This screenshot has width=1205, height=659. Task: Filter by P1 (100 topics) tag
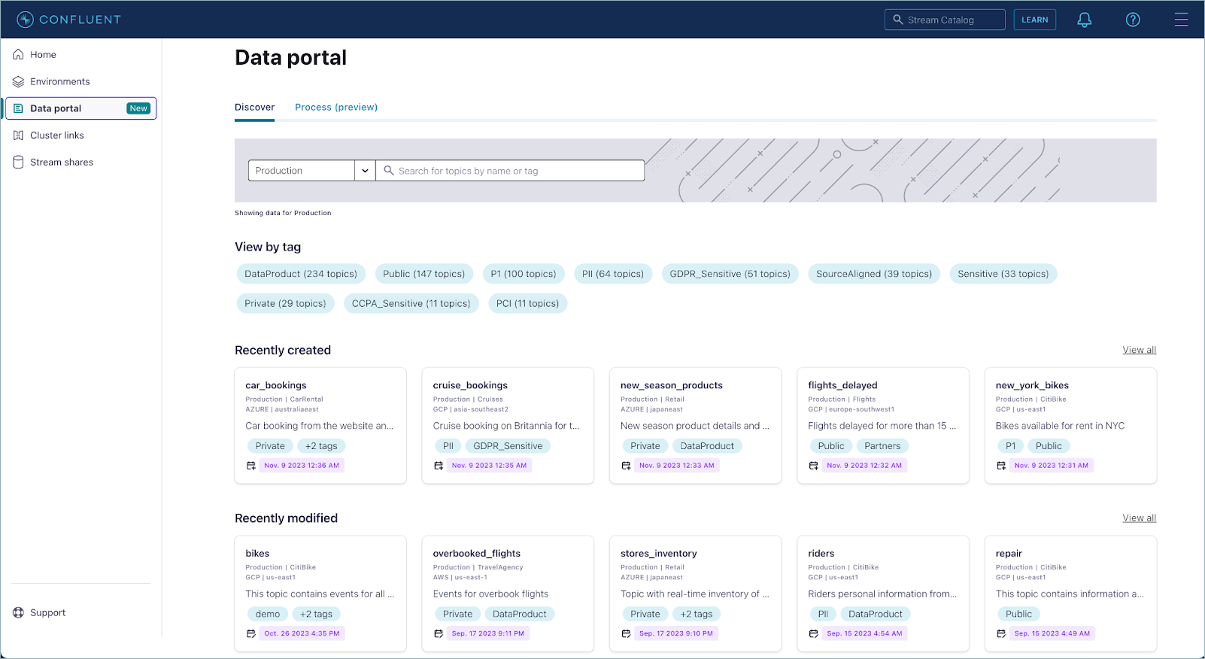point(524,274)
